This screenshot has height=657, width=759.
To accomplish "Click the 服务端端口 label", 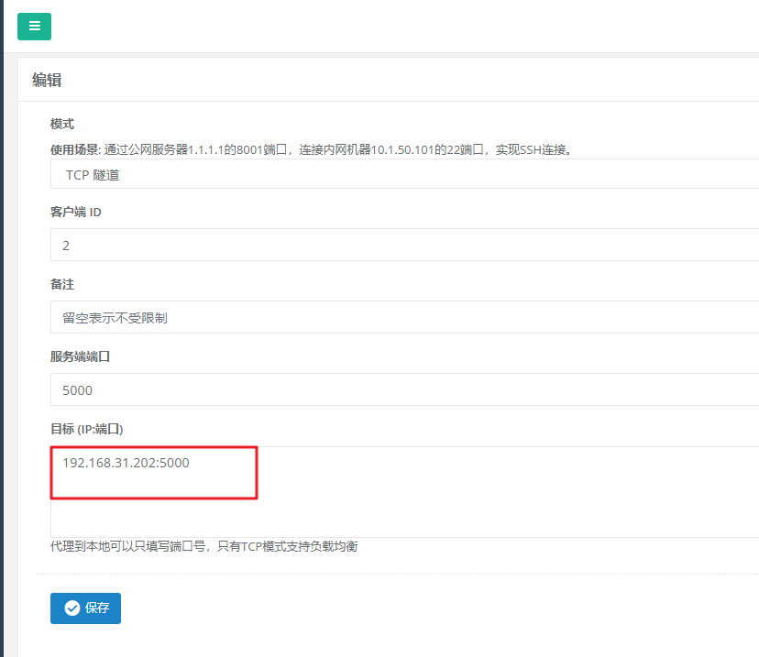I will point(80,356).
